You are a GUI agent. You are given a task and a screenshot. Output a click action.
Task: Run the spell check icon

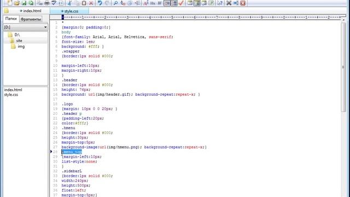[x=54, y=3]
